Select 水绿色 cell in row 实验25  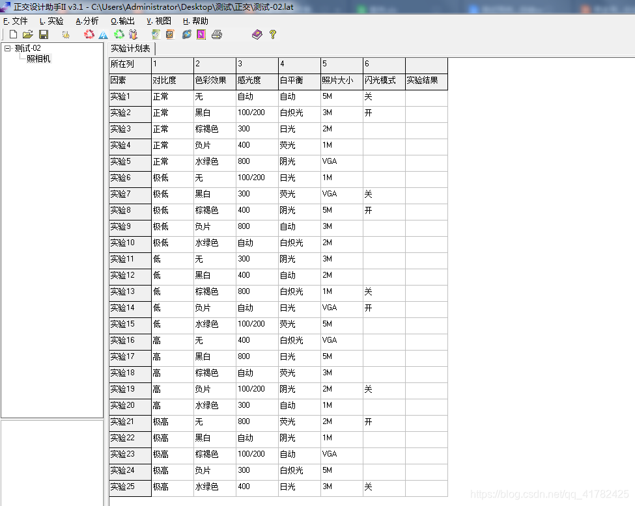point(215,488)
